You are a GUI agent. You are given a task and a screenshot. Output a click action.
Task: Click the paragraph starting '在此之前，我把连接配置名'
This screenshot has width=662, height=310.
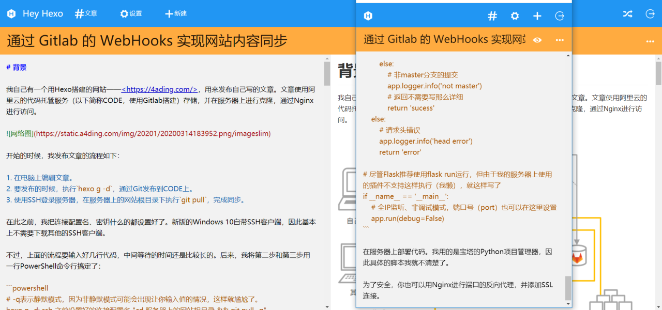click(161, 227)
